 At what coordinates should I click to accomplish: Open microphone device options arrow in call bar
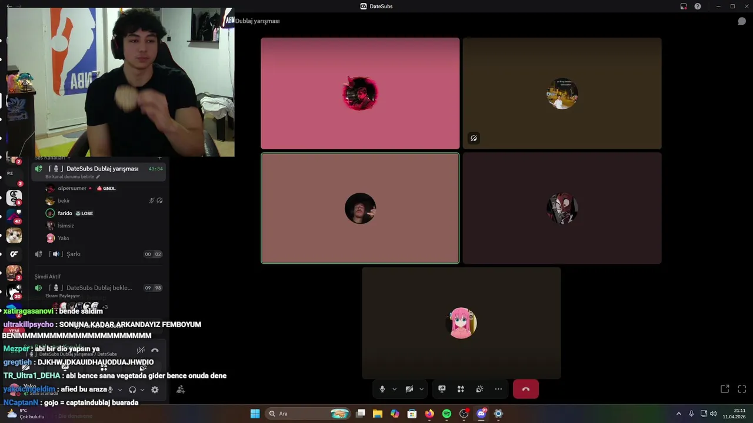click(x=394, y=389)
